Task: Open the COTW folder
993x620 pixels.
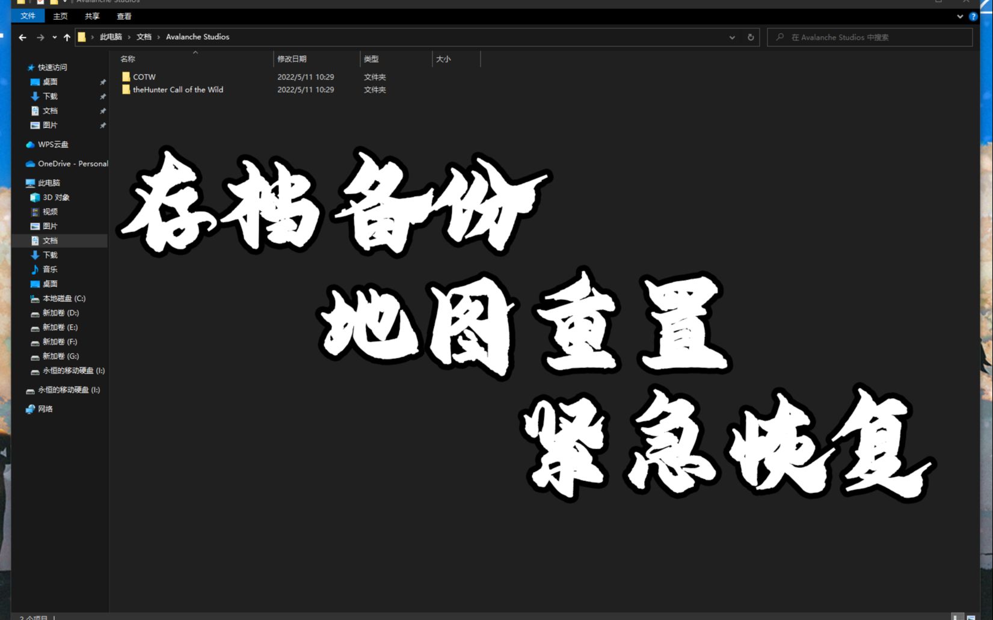Action: click(x=144, y=76)
